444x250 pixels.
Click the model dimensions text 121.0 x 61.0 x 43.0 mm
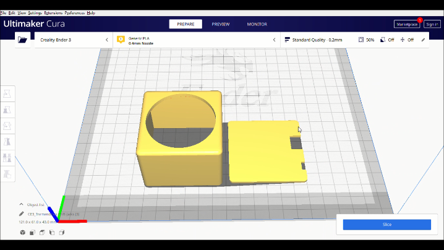click(x=38, y=222)
